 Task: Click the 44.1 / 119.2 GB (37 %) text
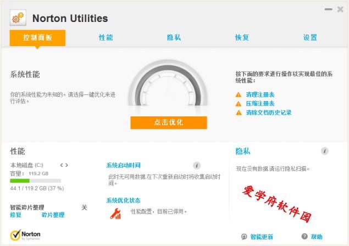coord(37,188)
